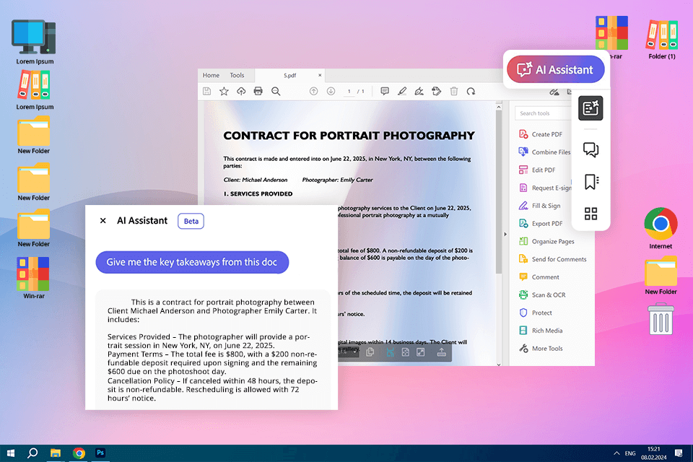
Task: Click the magnifier search icon in the toolbar
Action: [x=276, y=91]
